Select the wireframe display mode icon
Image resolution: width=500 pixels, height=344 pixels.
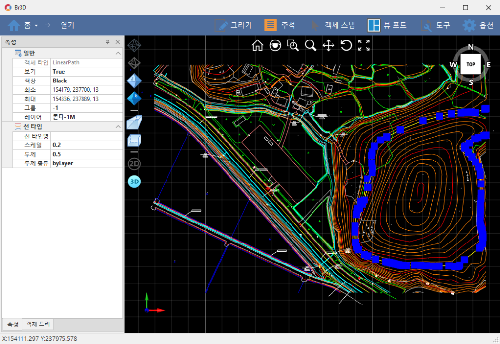coord(134,45)
